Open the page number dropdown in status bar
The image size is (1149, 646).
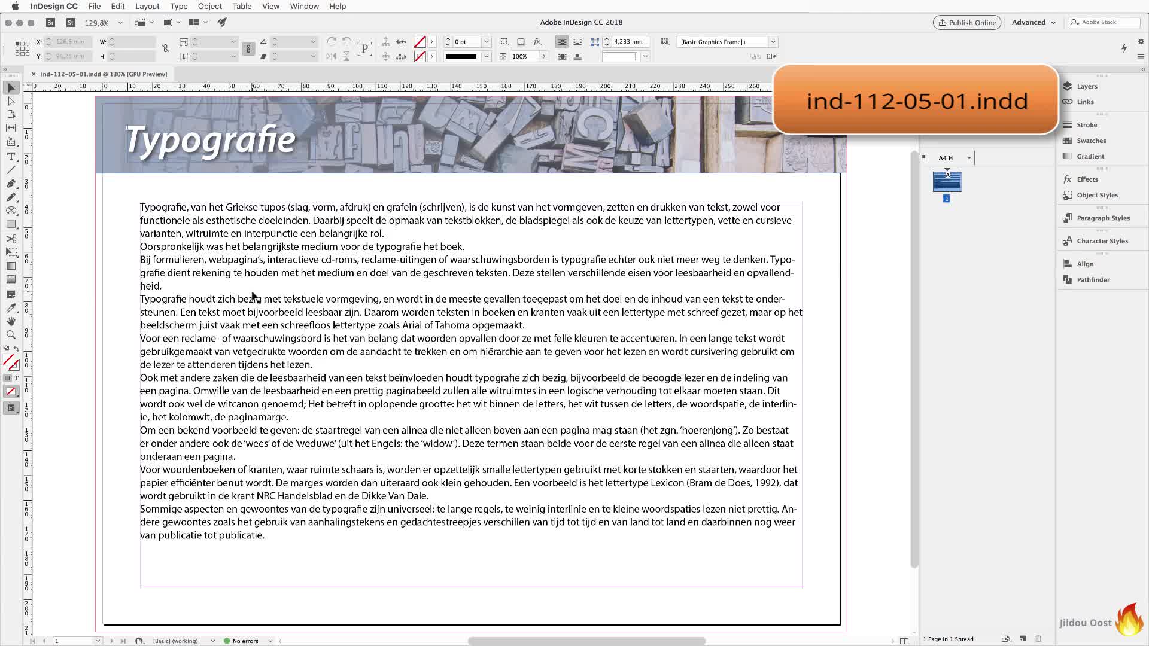98,641
